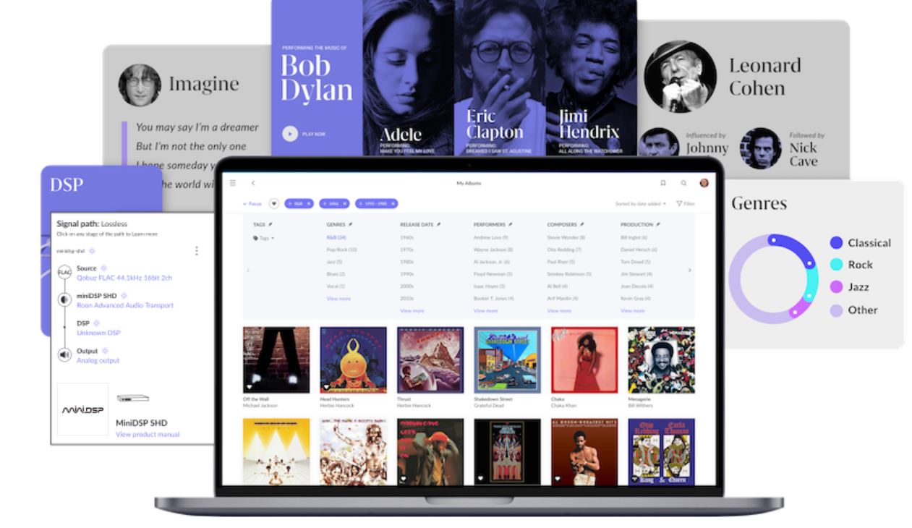This screenshot has height=528, width=912.
Task: Select R&B (34) genre
Action: [x=337, y=237]
